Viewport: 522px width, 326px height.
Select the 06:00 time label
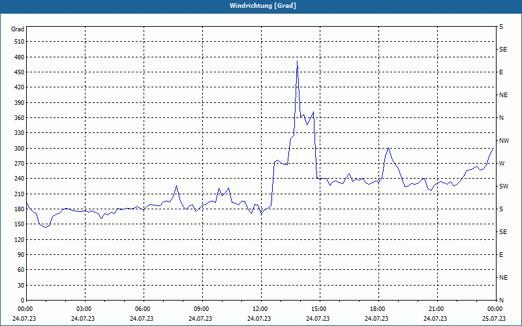[x=144, y=309]
